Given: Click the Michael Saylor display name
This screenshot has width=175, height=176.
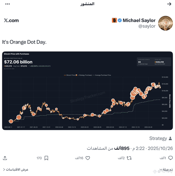Looking at the screenshot, I should [139, 20].
